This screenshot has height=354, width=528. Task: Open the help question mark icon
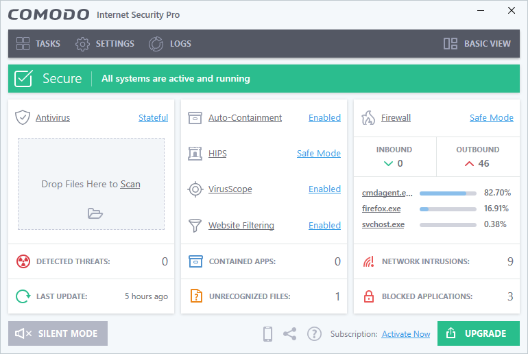tap(314, 334)
